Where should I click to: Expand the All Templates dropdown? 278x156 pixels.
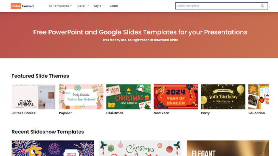[x=60, y=6]
